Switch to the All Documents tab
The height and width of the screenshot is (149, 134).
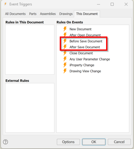pos(15,14)
